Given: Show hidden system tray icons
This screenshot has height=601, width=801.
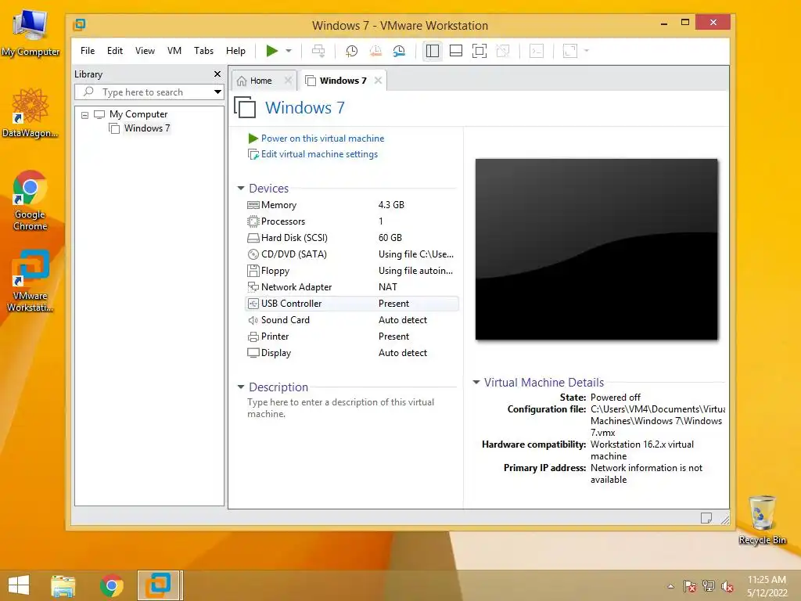Looking at the screenshot, I should 670,586.
